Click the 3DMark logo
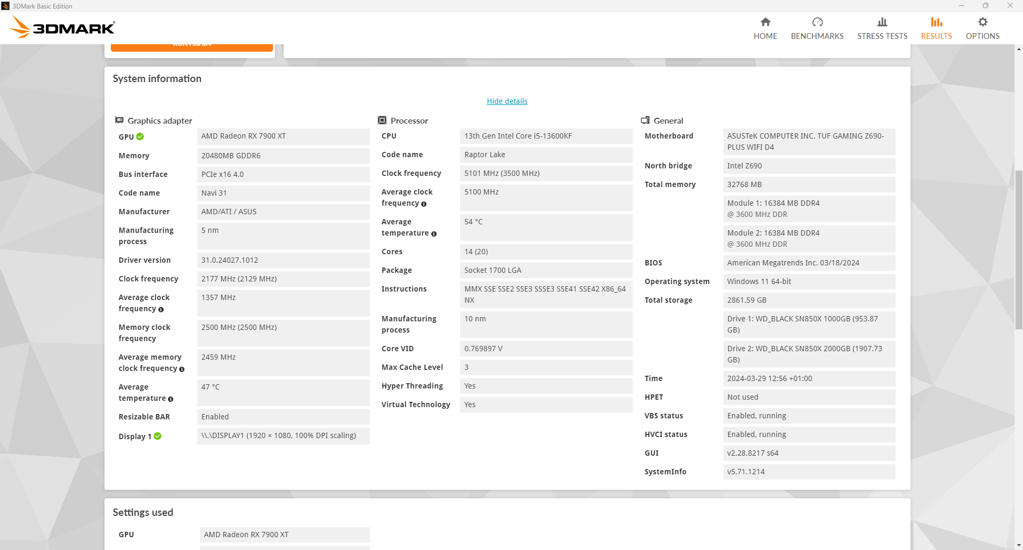 coord(62,27)
